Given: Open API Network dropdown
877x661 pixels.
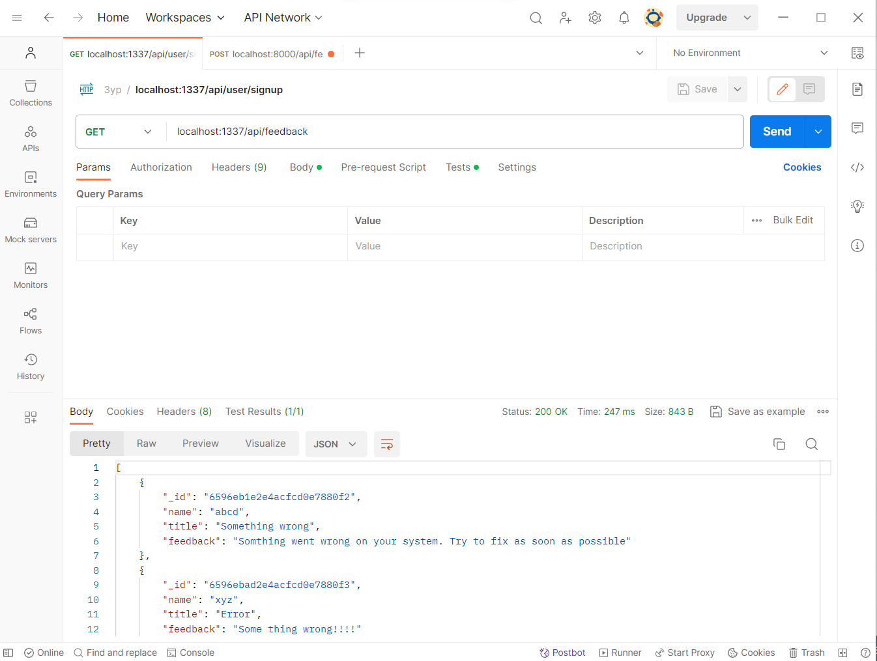Looking at the screenshot, I should click(x=283, y=18).
